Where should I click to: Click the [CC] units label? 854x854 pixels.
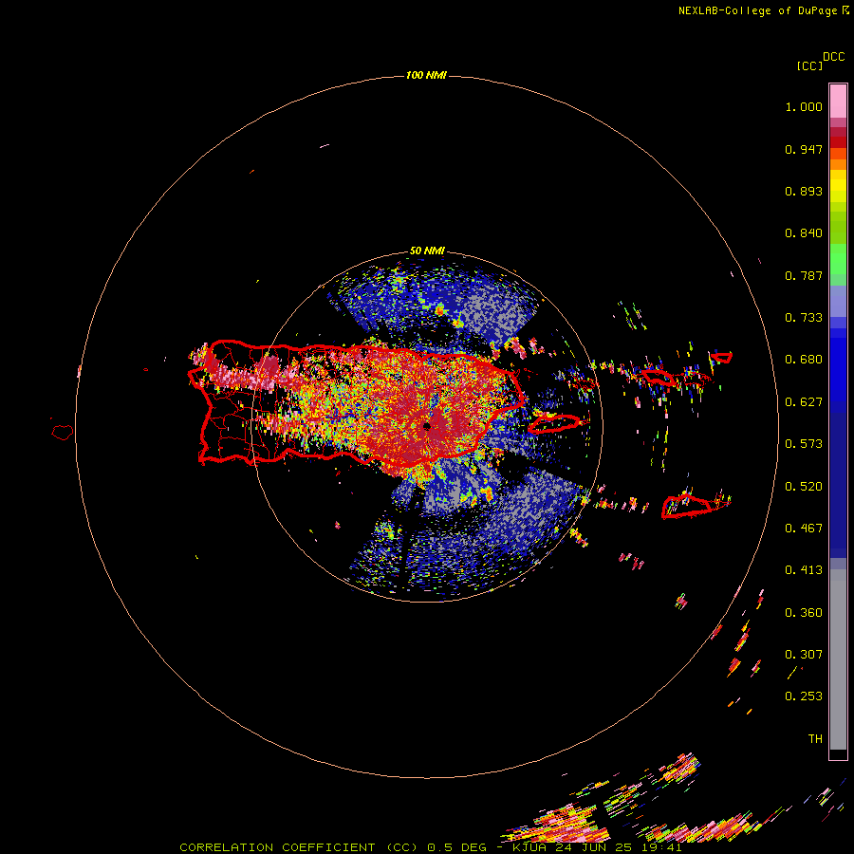pyautogui.click(x=809, y=65)
